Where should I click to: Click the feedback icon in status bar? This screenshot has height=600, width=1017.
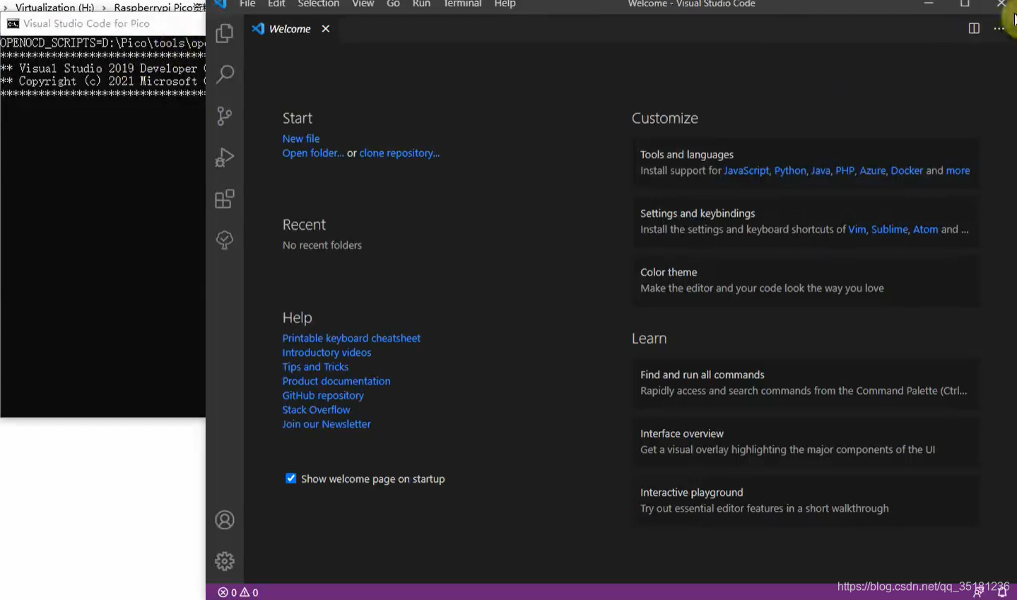click(978, 592)
